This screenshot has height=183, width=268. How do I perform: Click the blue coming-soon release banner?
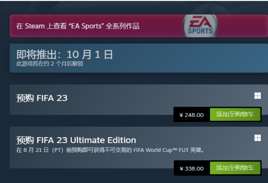pyautogui.click(x=139, y=58)
